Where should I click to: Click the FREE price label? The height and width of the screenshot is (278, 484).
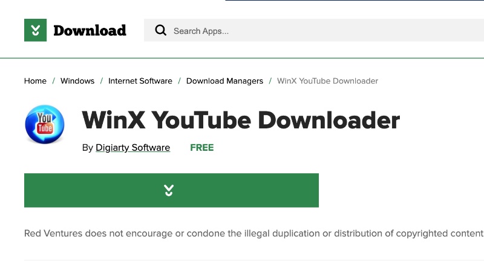pyautogui.click(x=202, y=148)
